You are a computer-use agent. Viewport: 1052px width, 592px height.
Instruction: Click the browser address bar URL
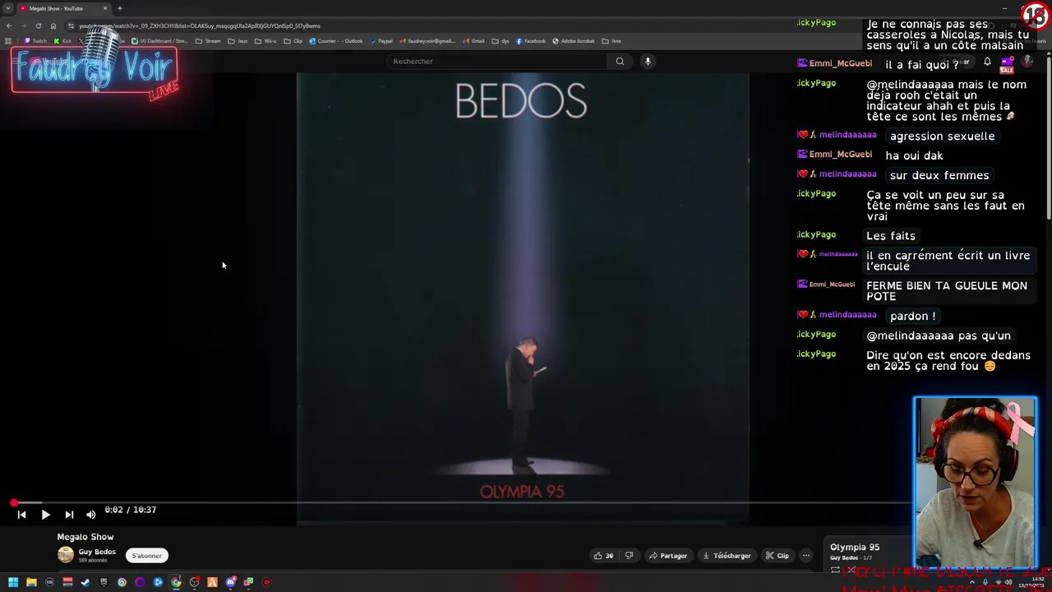(x=199, y=25)
